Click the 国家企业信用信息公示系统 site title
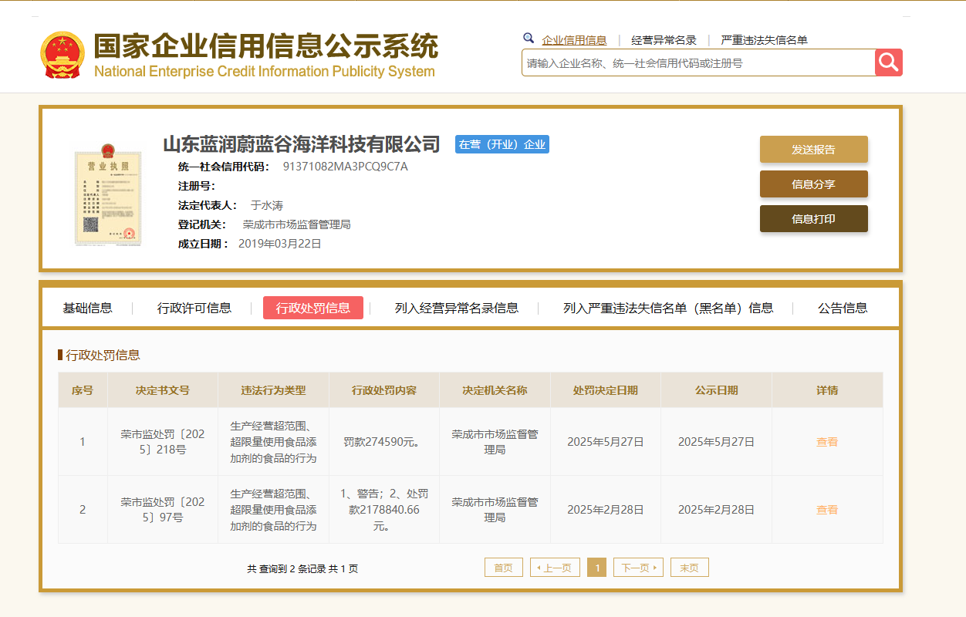 265,46
